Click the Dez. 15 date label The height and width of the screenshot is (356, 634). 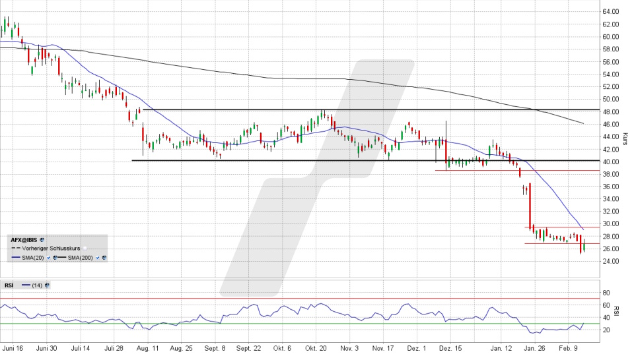point(450,348)
